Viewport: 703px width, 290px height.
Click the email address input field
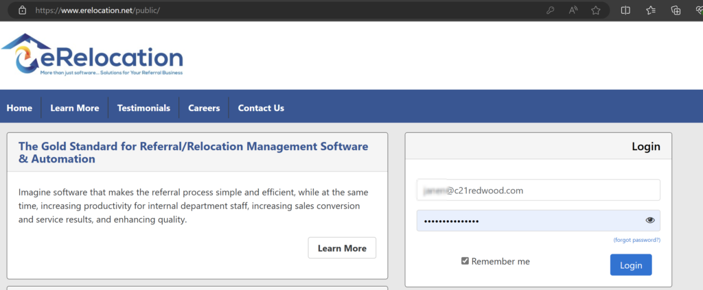point(538,190)
